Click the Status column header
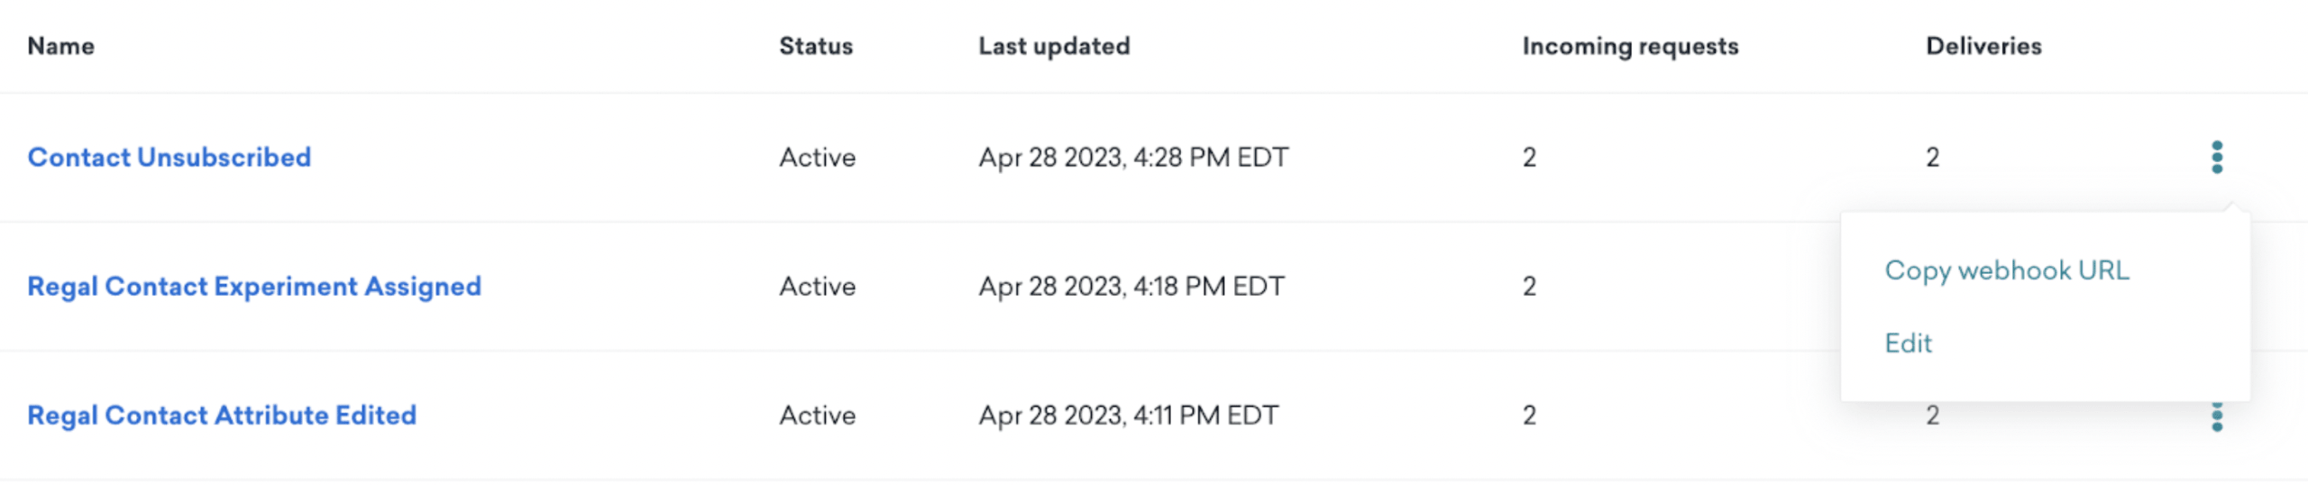 815,46
